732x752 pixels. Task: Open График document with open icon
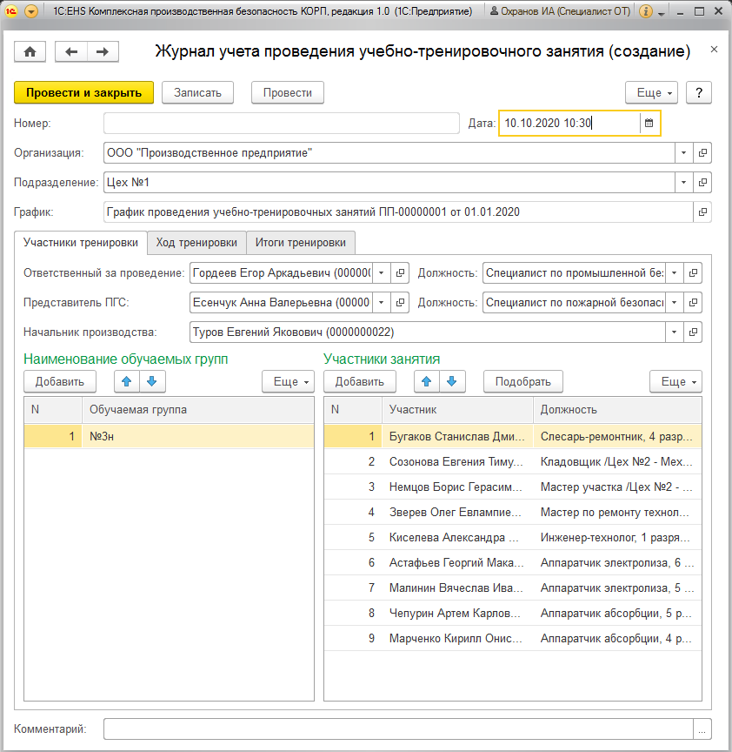point(702,212)
